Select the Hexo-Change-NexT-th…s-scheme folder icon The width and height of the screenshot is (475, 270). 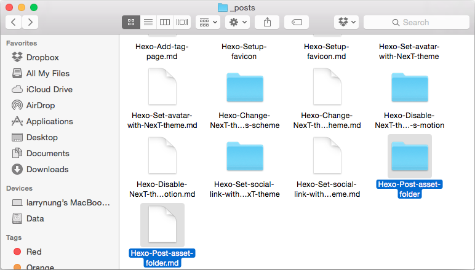point(245,87)
